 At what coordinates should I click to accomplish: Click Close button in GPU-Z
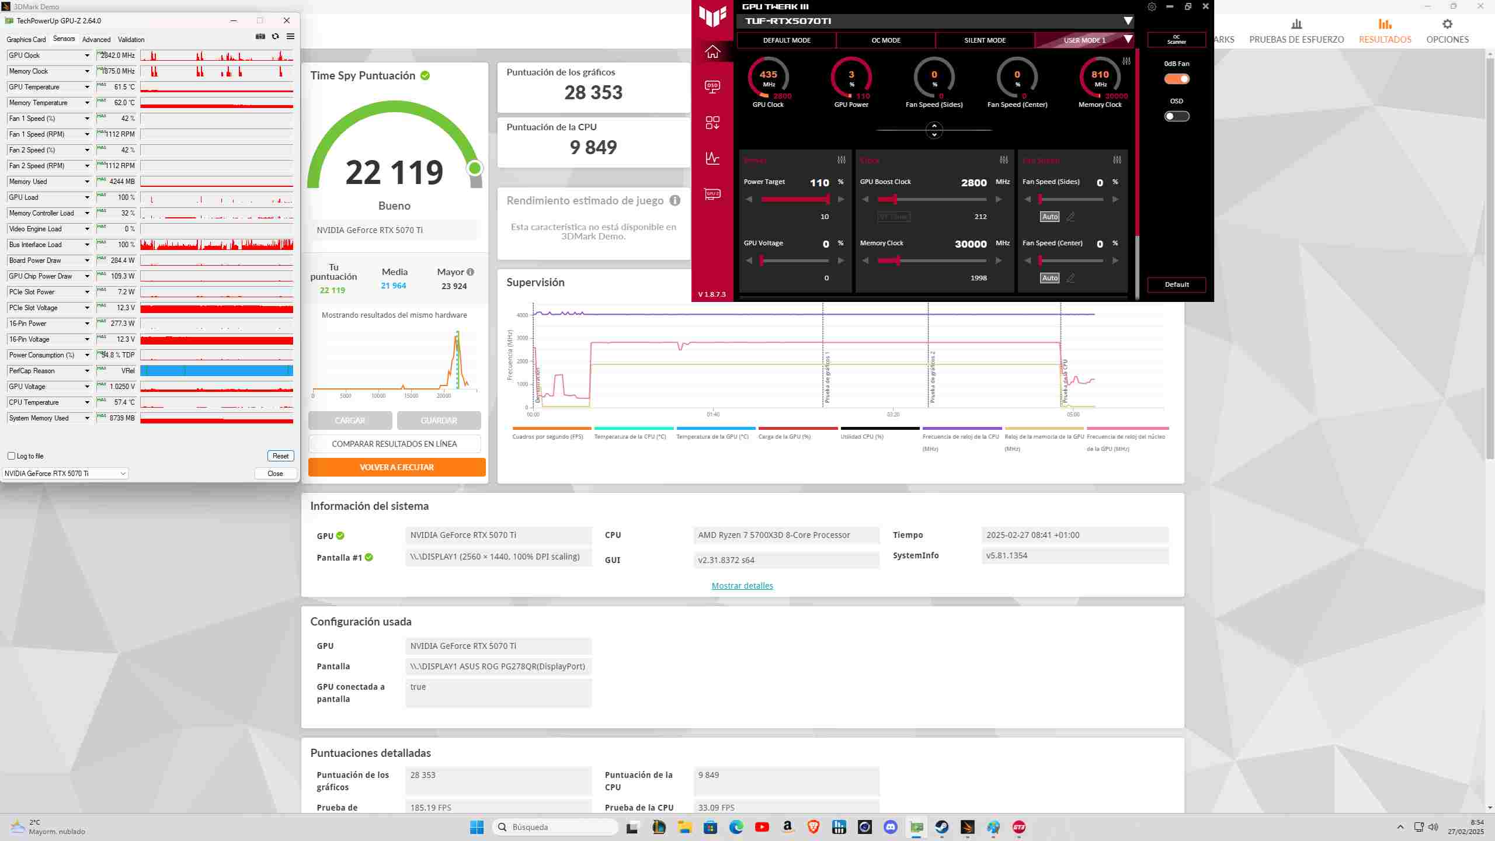point(275,474)
